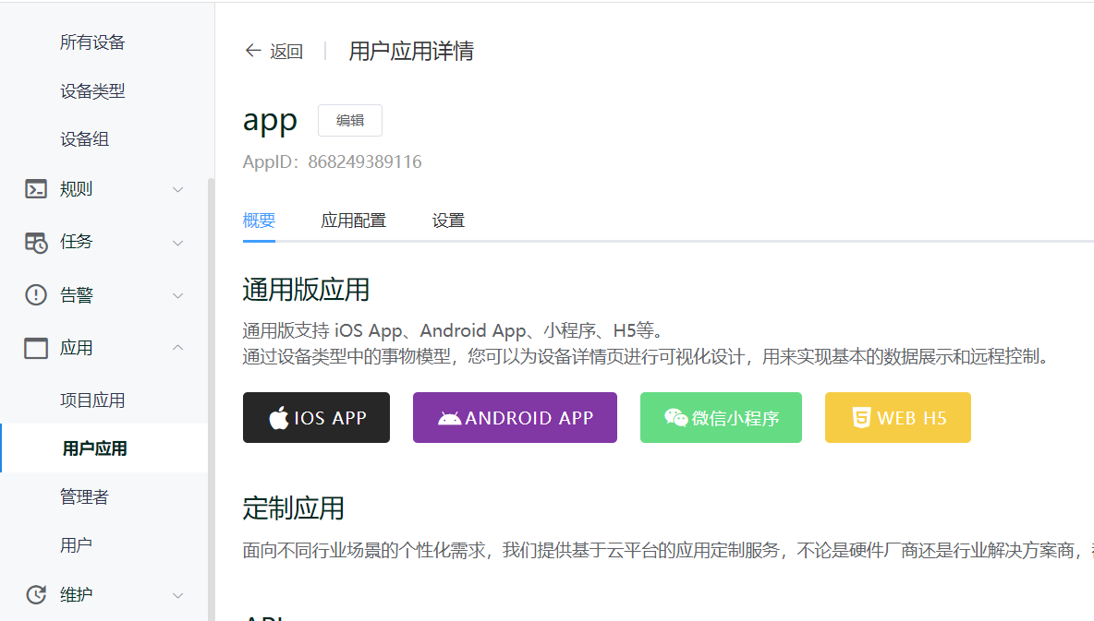The image size is (1094, 621).
Task: Open 管理者 in the sidebar
Action: tap(84, 497)
